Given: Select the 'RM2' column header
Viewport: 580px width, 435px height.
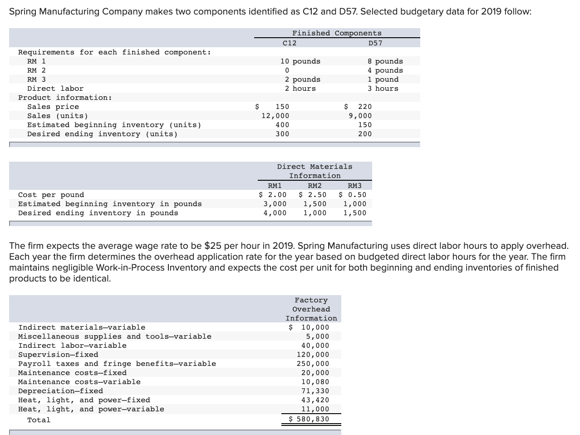Looking at the screenshot, I should [x=315, y=186].
